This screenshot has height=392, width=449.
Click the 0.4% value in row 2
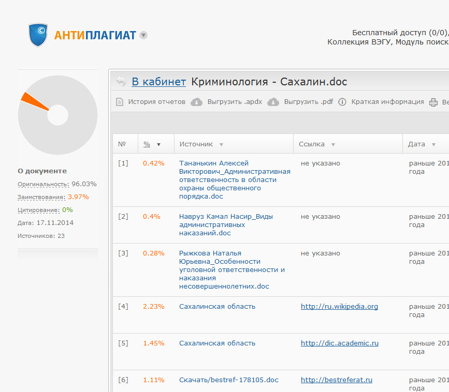coord(152,217)
